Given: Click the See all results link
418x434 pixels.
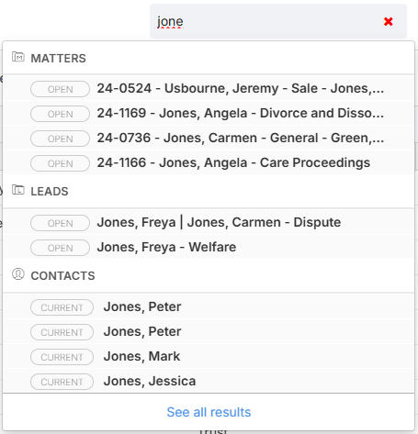Looking at the screenshot, I should pos(209,412).
